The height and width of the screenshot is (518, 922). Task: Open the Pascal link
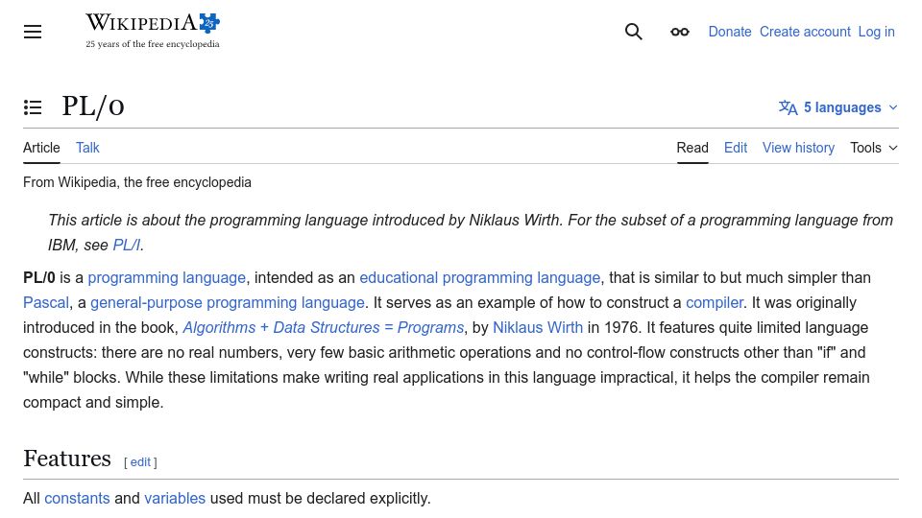point(46,302)
